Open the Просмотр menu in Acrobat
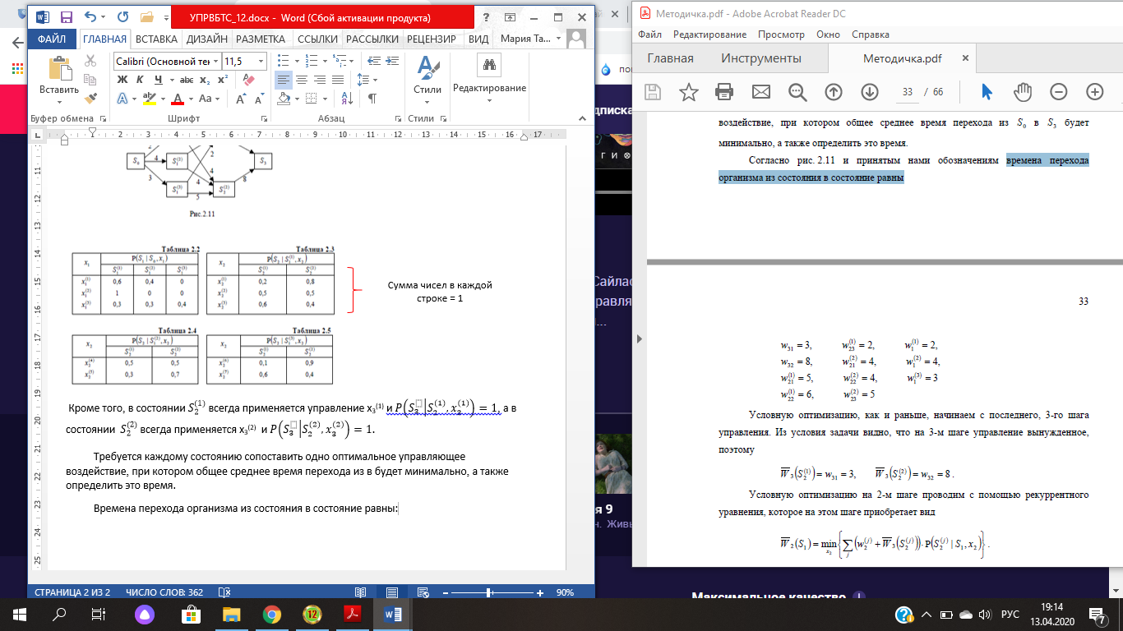The image size is (1123, 631). tap(780, 35)
